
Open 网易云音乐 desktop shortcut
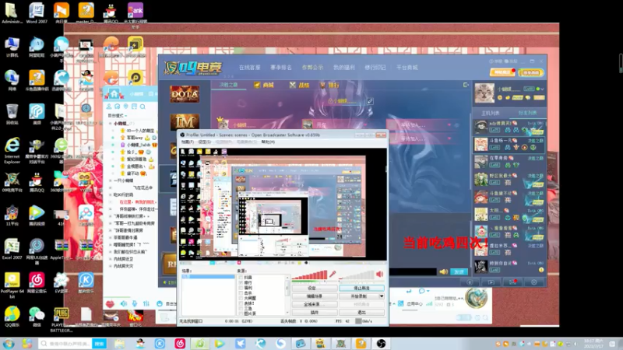pyautogui.click(x=37, y=283)
